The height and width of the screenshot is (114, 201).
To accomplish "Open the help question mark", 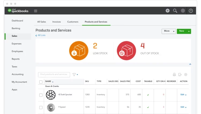I will (191, 11).
